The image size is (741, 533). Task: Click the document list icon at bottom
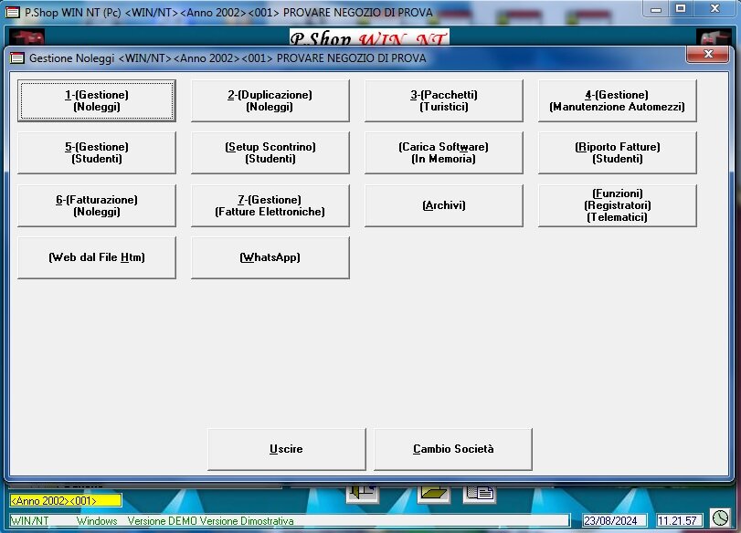tap(480, 493)
